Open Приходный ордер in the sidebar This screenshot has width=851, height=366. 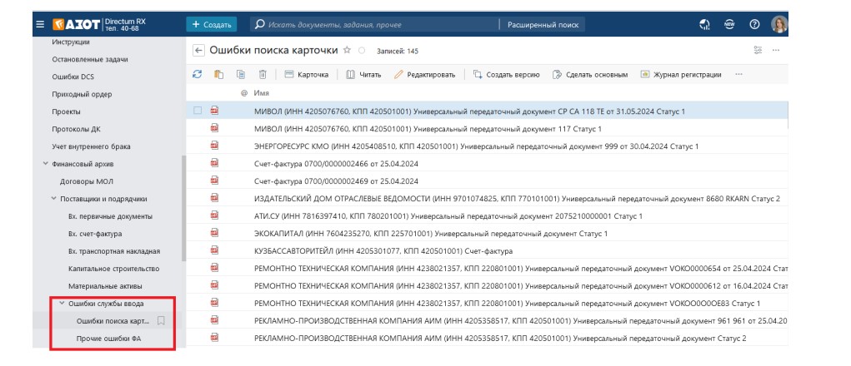click(x=82, y=94)
